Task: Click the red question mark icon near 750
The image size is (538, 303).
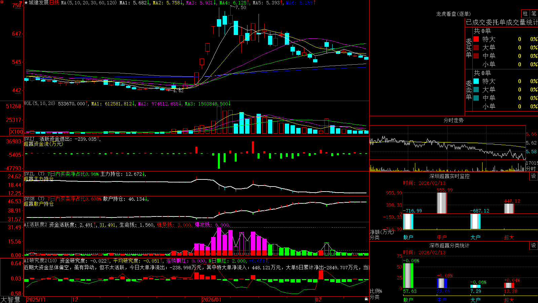Action: [x=20, y=3]
